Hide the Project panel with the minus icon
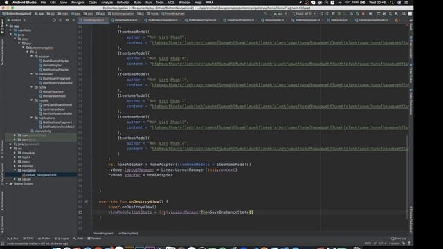Viewport: 443px width, 249px height. click(73, 20)
